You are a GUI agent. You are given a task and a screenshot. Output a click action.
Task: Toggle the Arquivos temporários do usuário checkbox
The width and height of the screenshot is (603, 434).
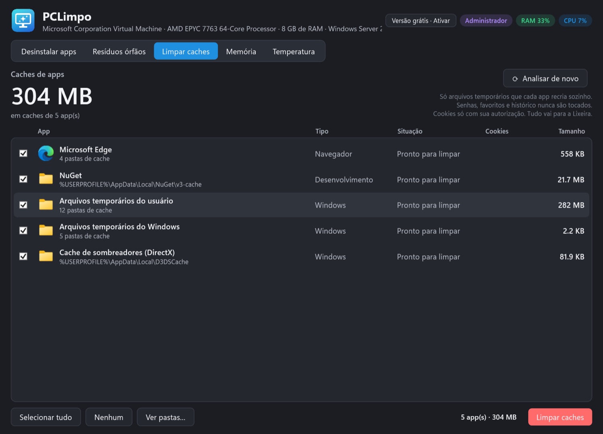click(23, 205)
